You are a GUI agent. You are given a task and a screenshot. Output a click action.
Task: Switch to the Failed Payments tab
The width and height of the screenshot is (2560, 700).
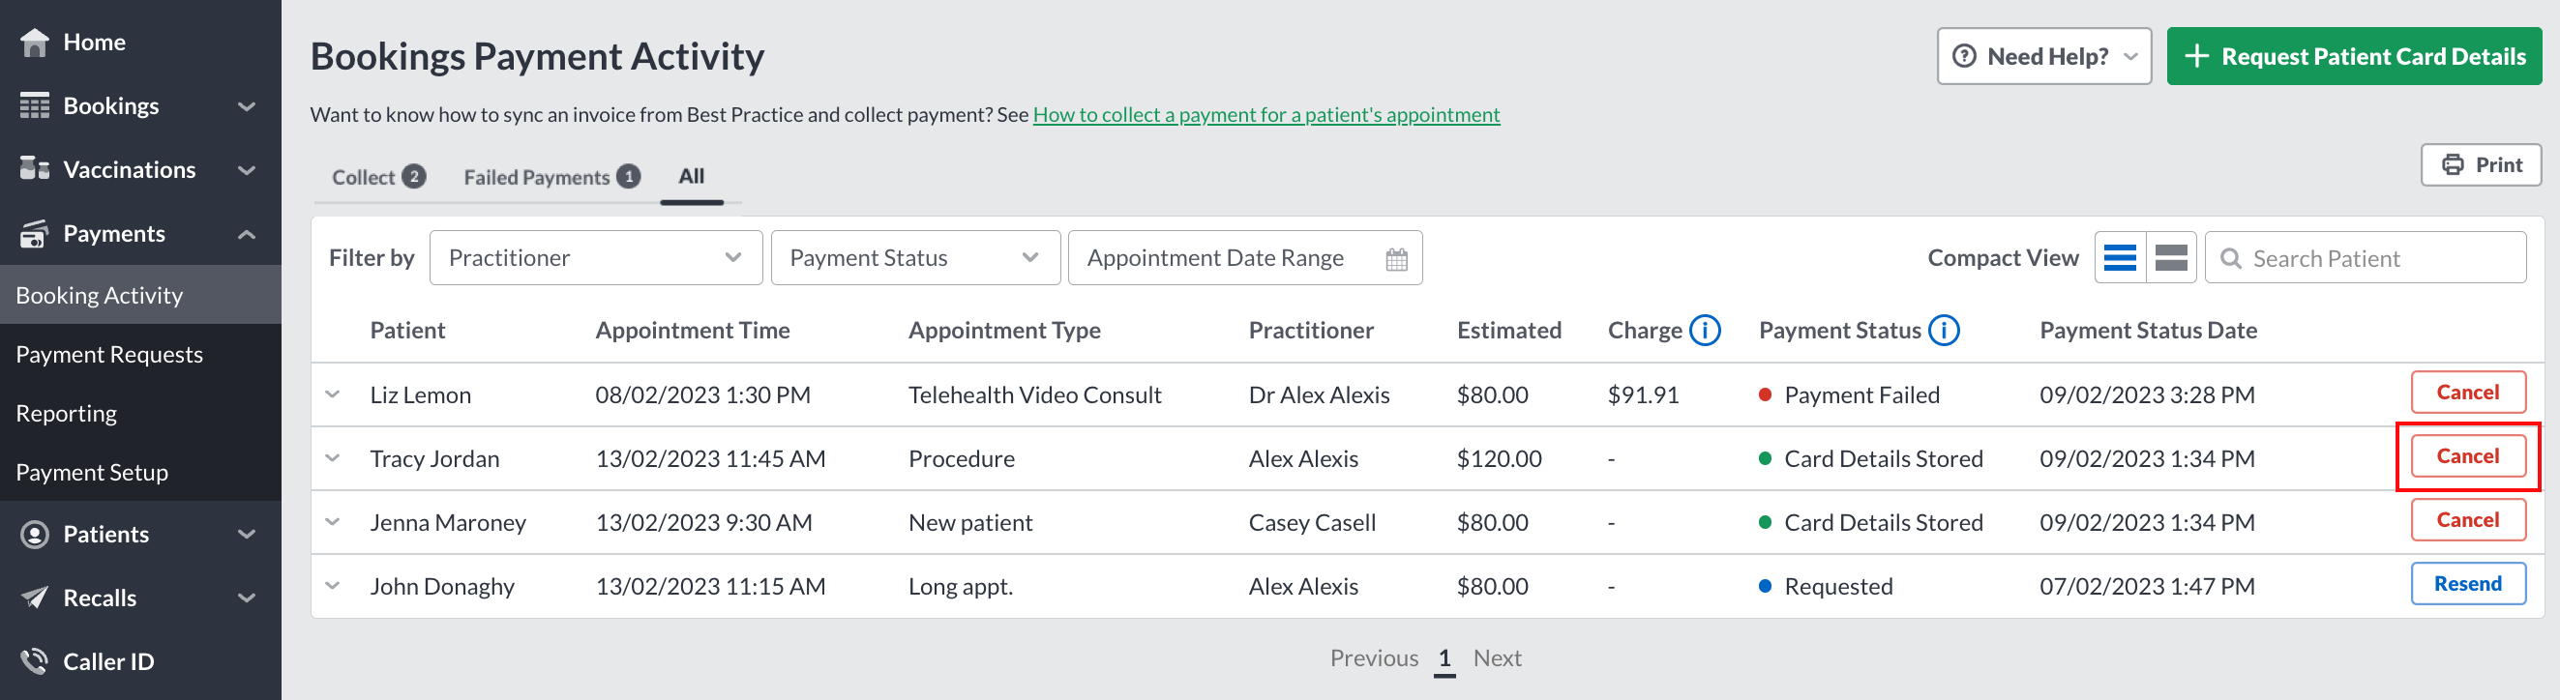(551, 177)
